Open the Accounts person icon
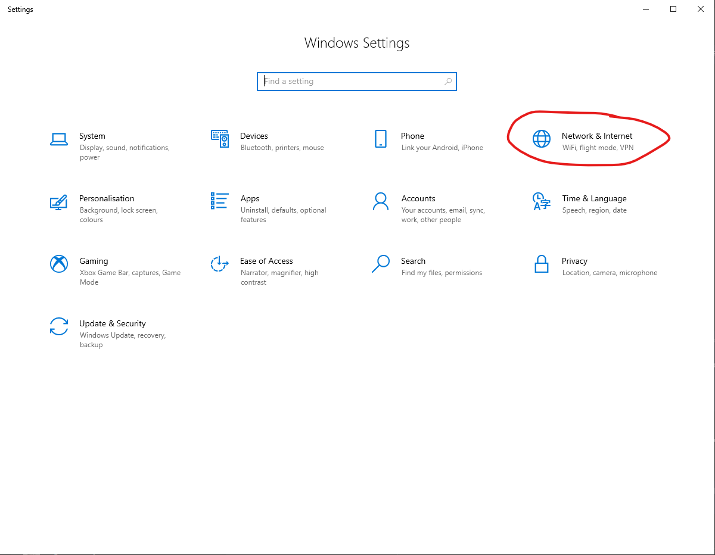 [x=381, y=201]
